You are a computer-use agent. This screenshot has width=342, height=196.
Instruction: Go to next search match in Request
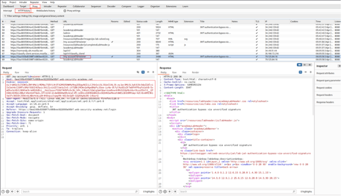18,191
